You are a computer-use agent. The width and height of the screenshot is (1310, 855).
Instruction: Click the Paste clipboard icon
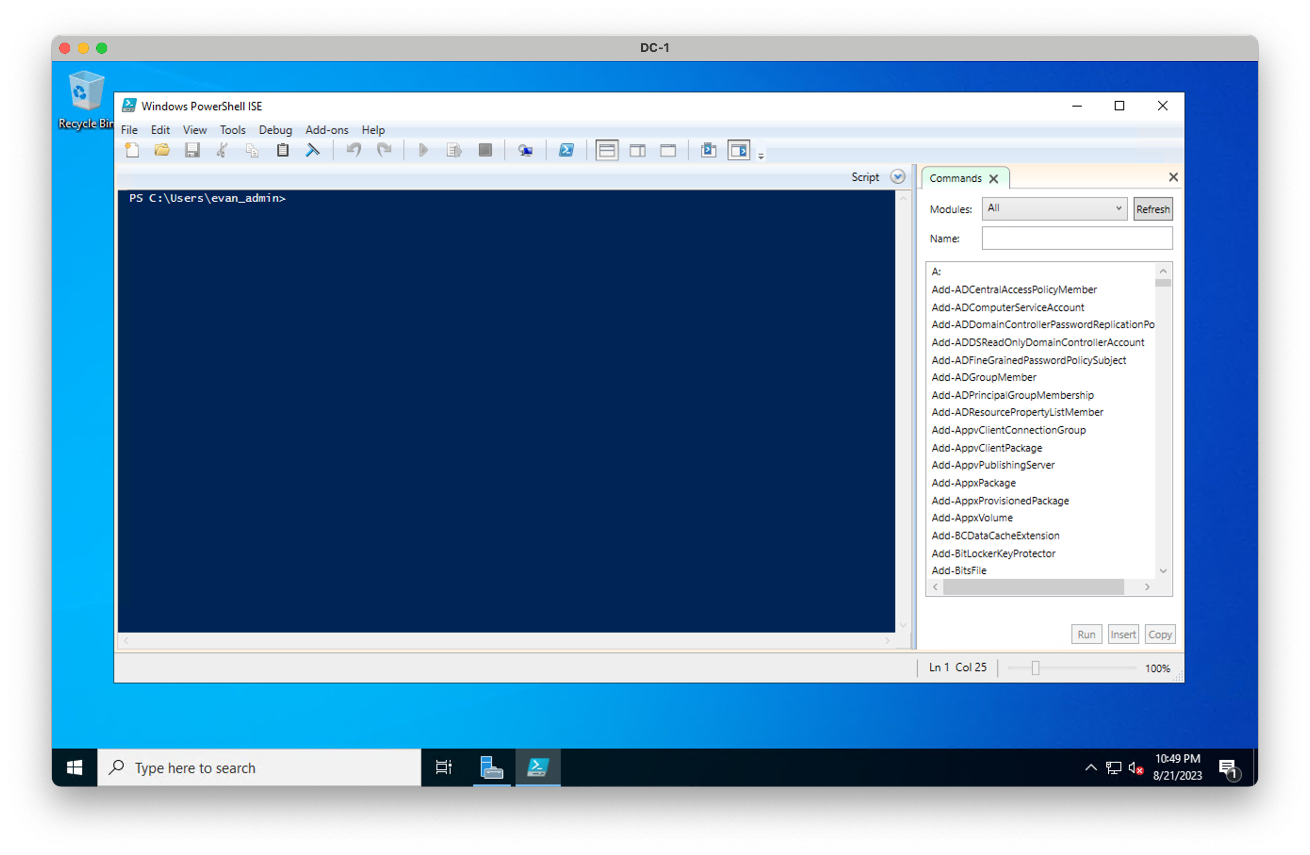[x=282, y=150]
